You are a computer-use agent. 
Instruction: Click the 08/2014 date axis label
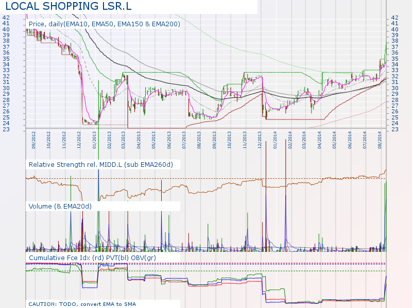pos(380,140)
